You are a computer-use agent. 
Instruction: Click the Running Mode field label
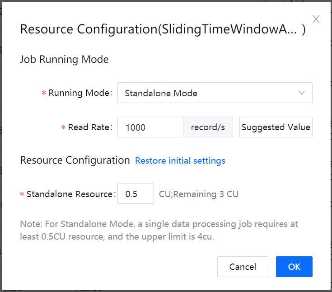[x=80, y=93]
